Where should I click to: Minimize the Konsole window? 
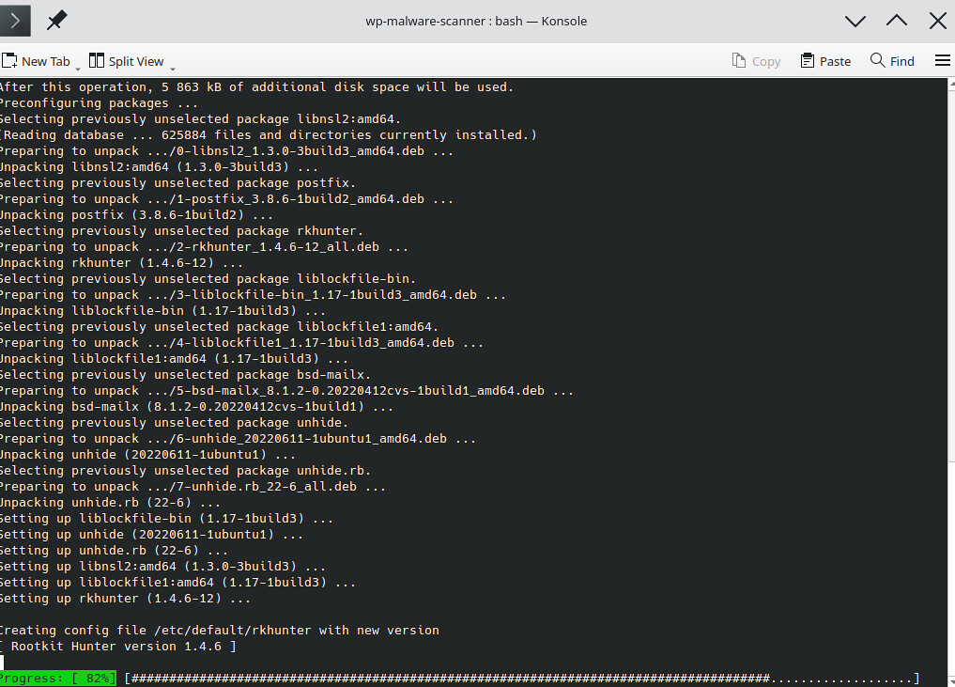[x=855, y=21]
